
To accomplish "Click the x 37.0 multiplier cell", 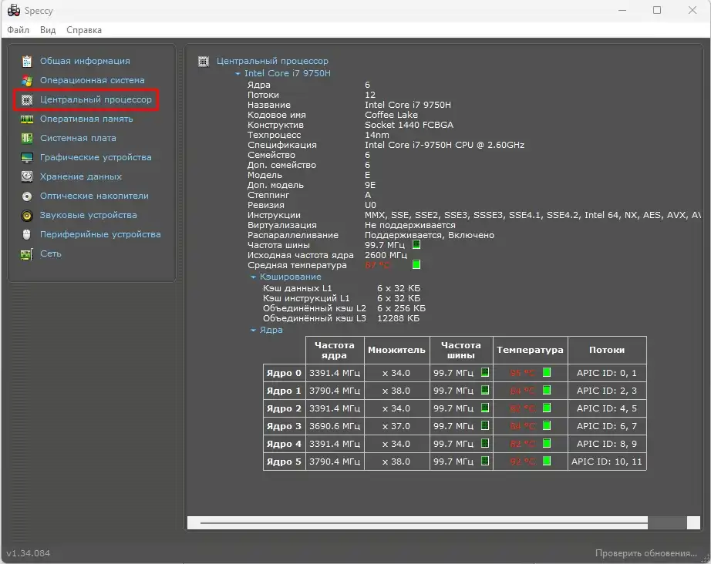I will pos(396,426).
